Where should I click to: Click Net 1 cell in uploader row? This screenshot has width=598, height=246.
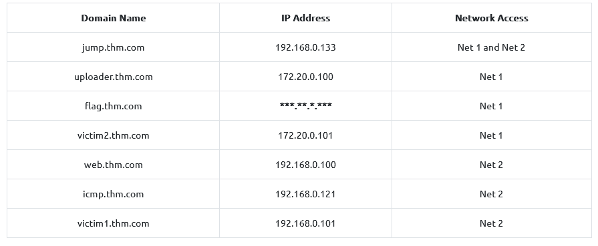click(492, 77)
